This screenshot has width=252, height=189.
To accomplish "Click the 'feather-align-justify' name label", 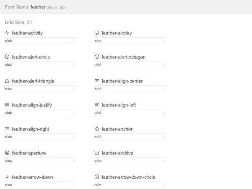I will tap(32, 105).
